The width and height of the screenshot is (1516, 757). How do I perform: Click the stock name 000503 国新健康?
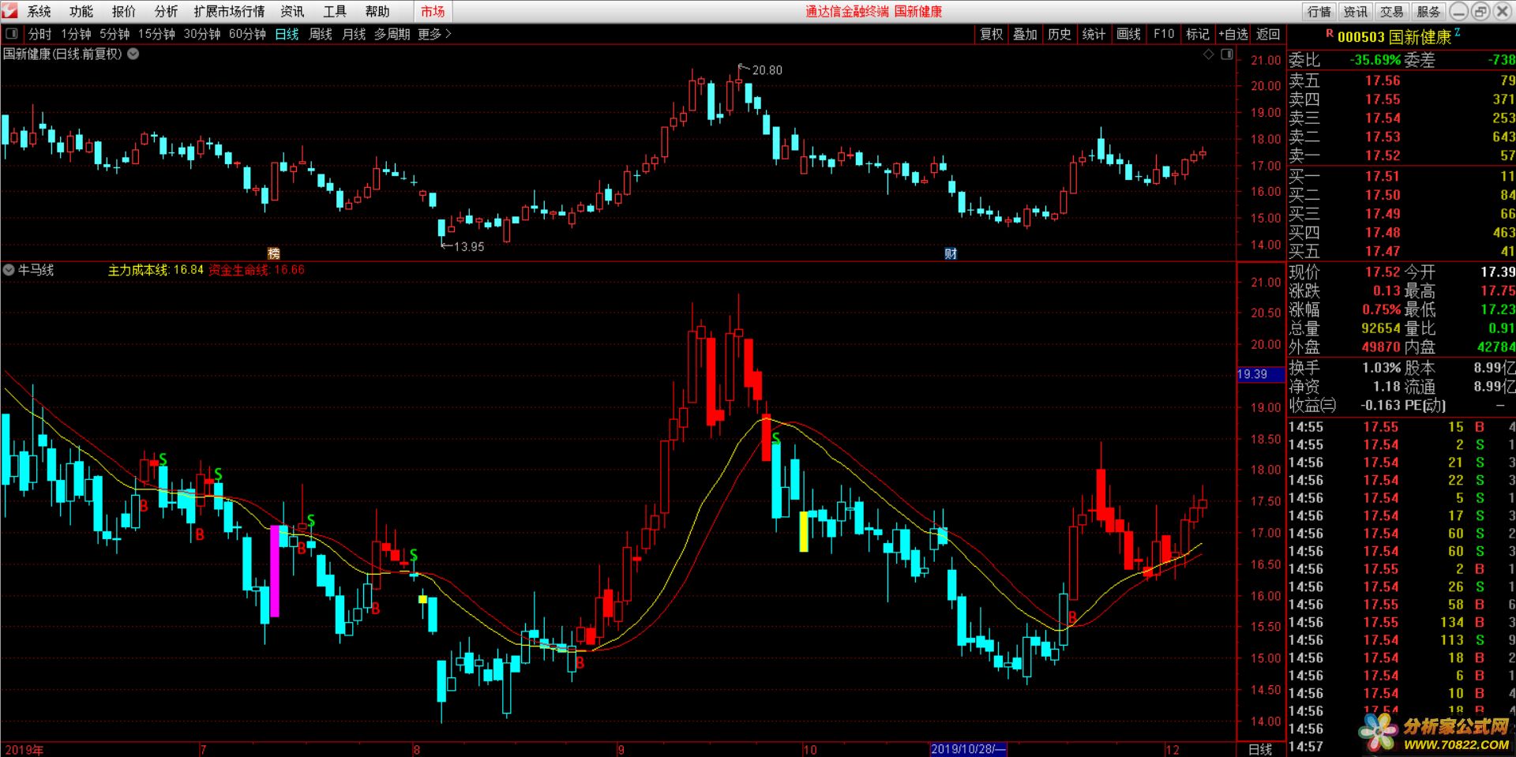(1394, 37)
